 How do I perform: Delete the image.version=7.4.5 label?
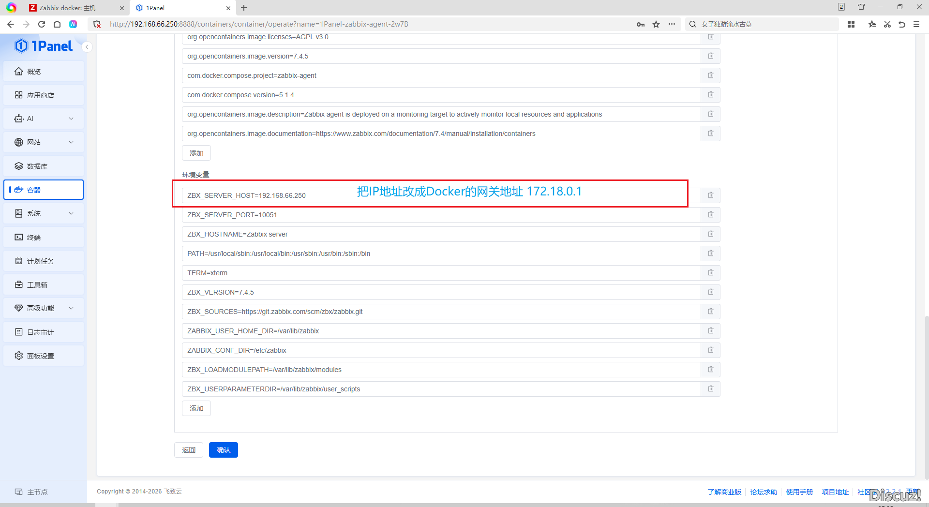pos(710,56)
